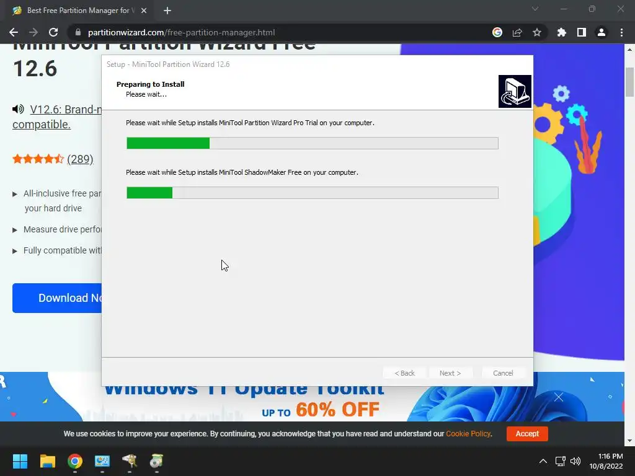Open the Windows Start menu
The height and width of the screenshot is (476, 635).
(x=20, y=461)
